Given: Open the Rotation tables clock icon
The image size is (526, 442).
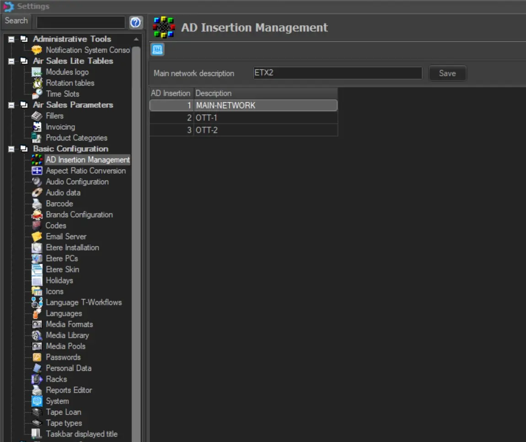Looking at the screenshot, I should (x=38, y=83).
